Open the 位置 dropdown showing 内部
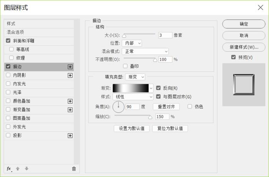This screenshot has width=269, height=177. [x=132, y=43]
